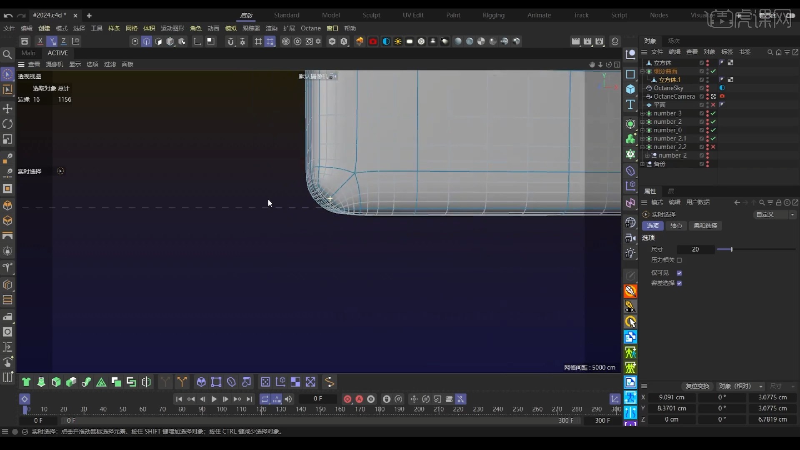Open the Octane menu
Image resolution: width=800 pixels, height=450 pixels.
(311, 28)
